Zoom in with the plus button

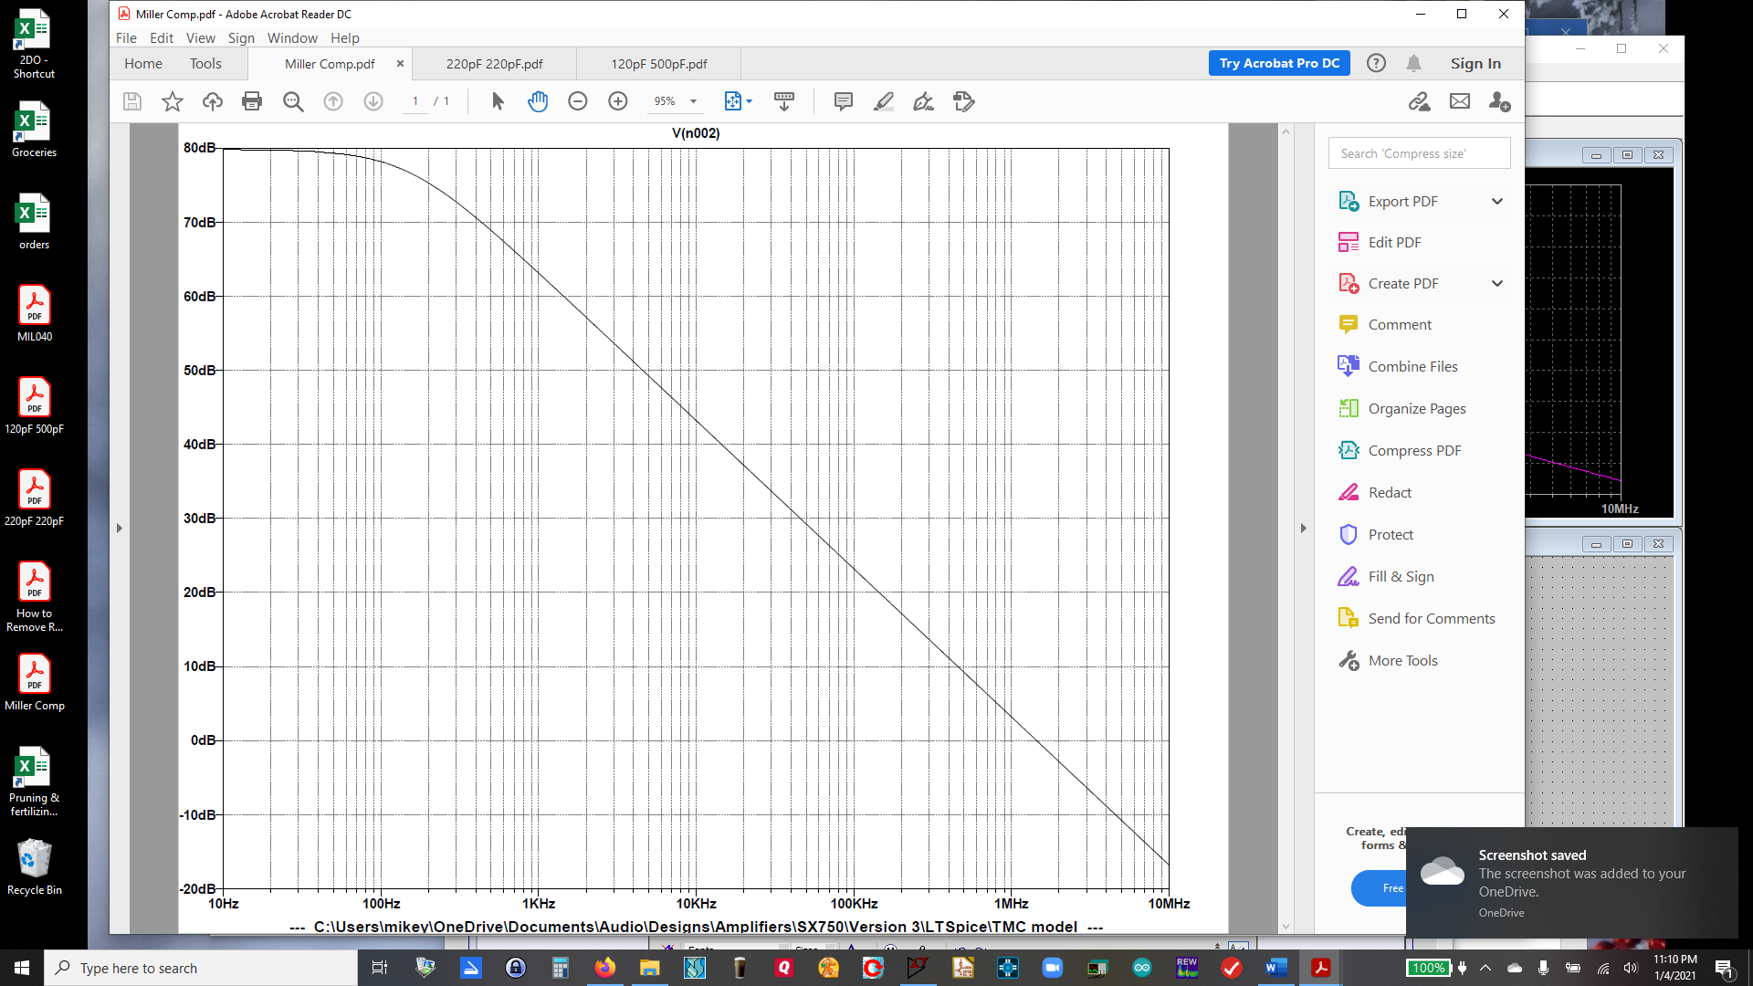[618, 101]
